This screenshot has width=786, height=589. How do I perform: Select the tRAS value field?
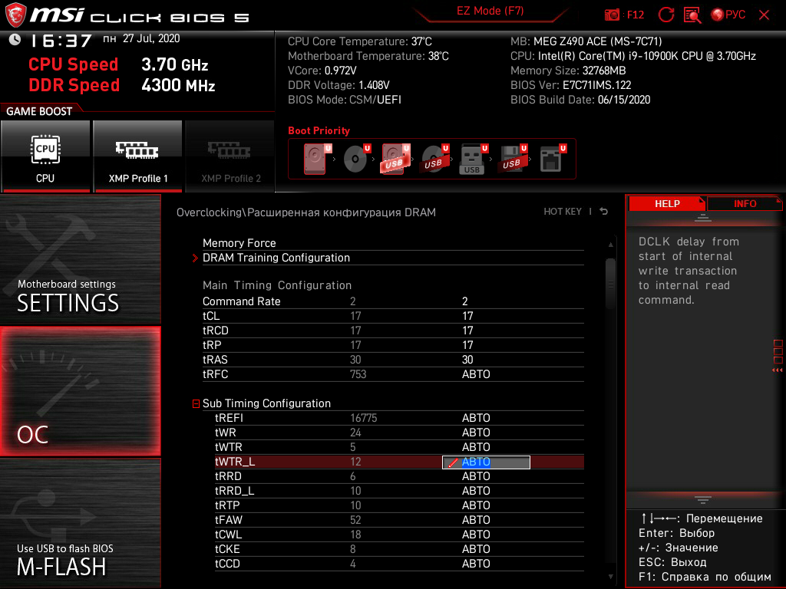tap(467, 359)
